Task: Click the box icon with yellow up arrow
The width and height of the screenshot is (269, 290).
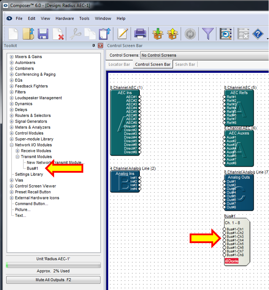Action: pyautogui.click(x=172, y=34)
